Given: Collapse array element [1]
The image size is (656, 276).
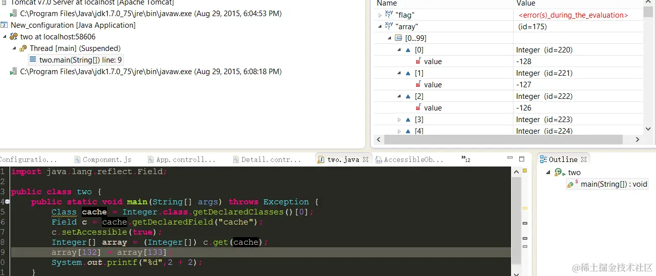Looking at the screenshot, I should pyautogui.click(x=399, y=73).
